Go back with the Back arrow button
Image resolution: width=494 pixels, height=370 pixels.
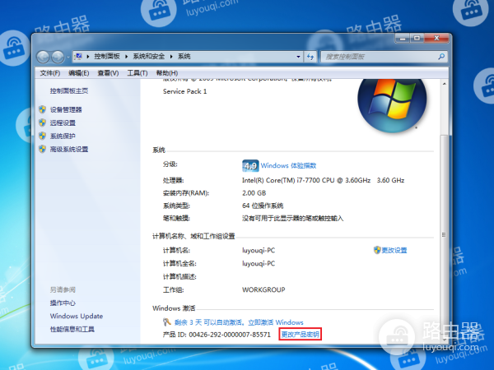(x=43, y=57)
